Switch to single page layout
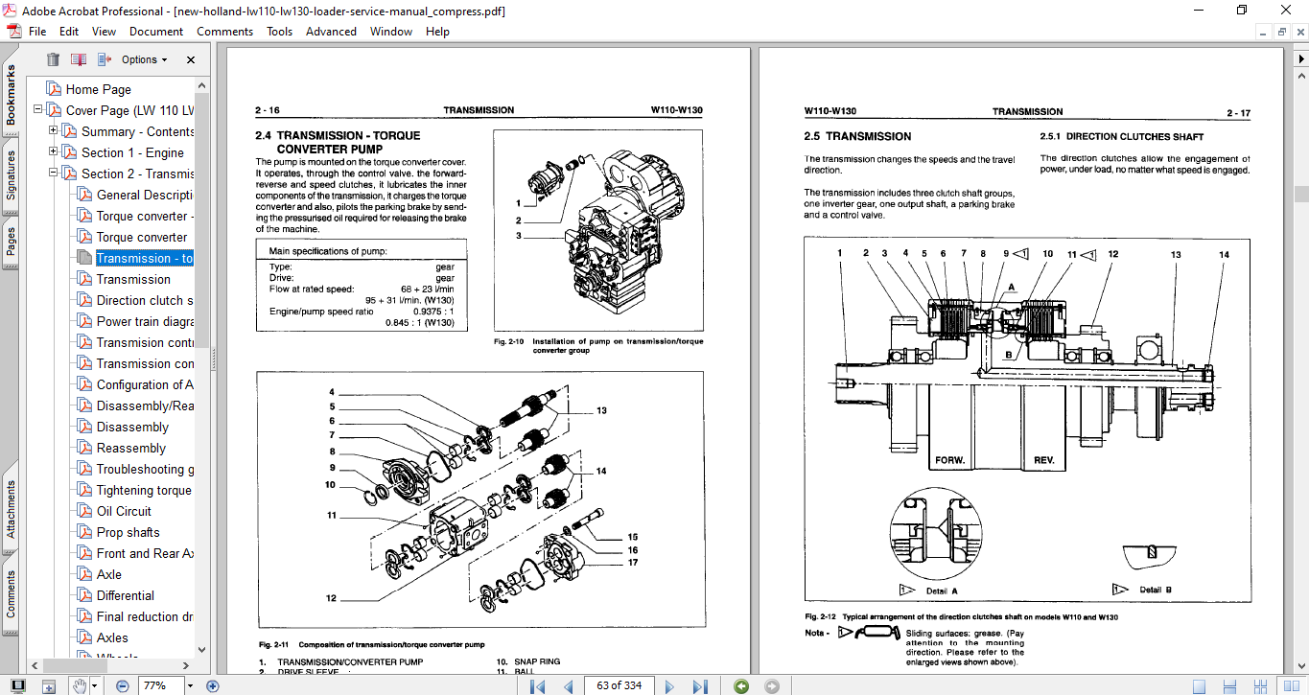Screen dimensions: 1309x695 (x=1200, y=685)
